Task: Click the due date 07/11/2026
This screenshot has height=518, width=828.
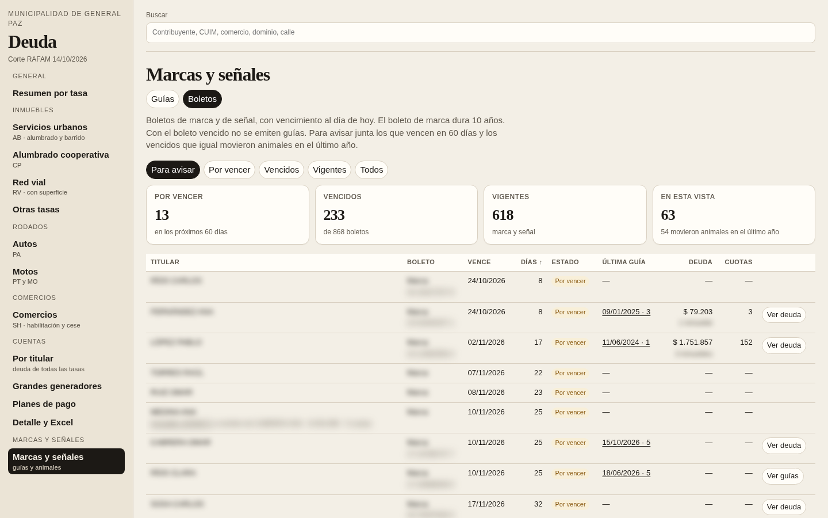Action: coord(486,373)
